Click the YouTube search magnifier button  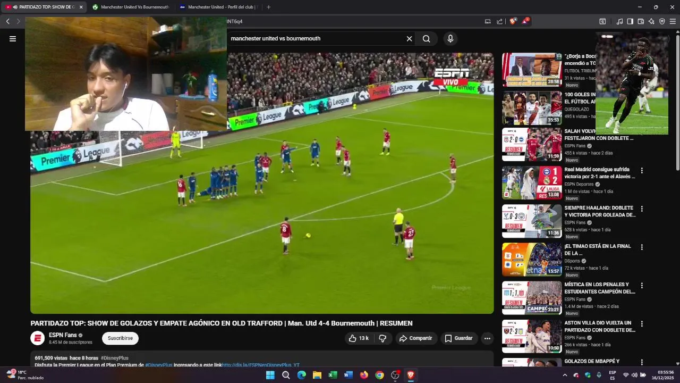click(x=426, y=39)
